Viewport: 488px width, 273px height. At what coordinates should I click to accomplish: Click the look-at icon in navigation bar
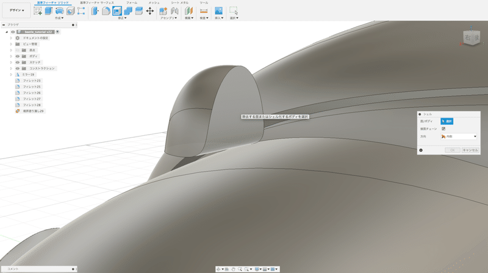pyautogui.click(x=227, y=269)
